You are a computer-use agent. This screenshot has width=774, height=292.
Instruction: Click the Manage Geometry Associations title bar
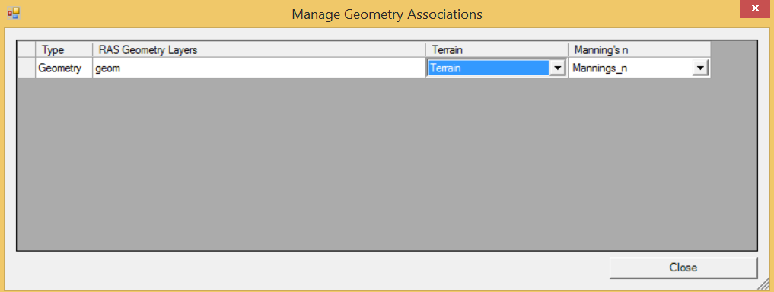387,14
